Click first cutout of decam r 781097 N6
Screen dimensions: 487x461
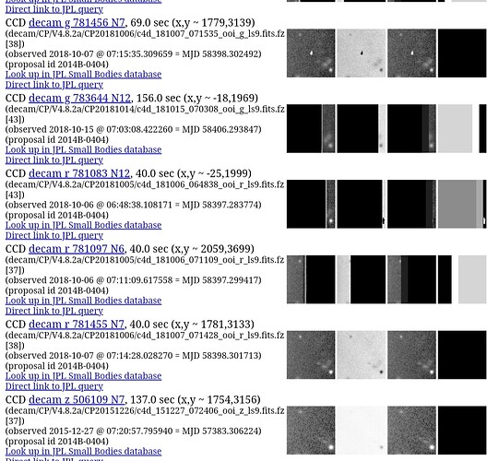311,279
